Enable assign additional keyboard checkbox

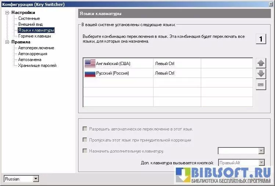85,151
